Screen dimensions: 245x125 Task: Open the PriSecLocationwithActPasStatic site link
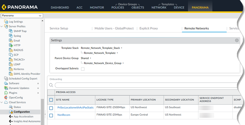coord(75,108)
